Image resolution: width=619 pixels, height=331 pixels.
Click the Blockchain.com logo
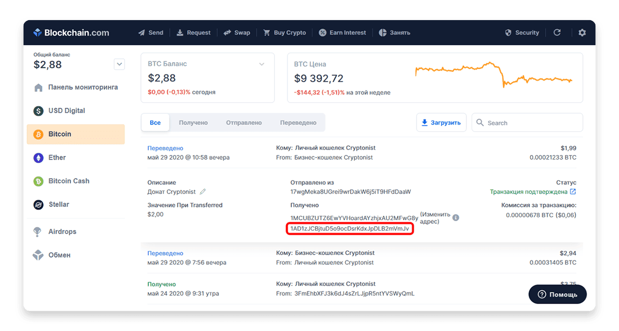tap(71, 33)
